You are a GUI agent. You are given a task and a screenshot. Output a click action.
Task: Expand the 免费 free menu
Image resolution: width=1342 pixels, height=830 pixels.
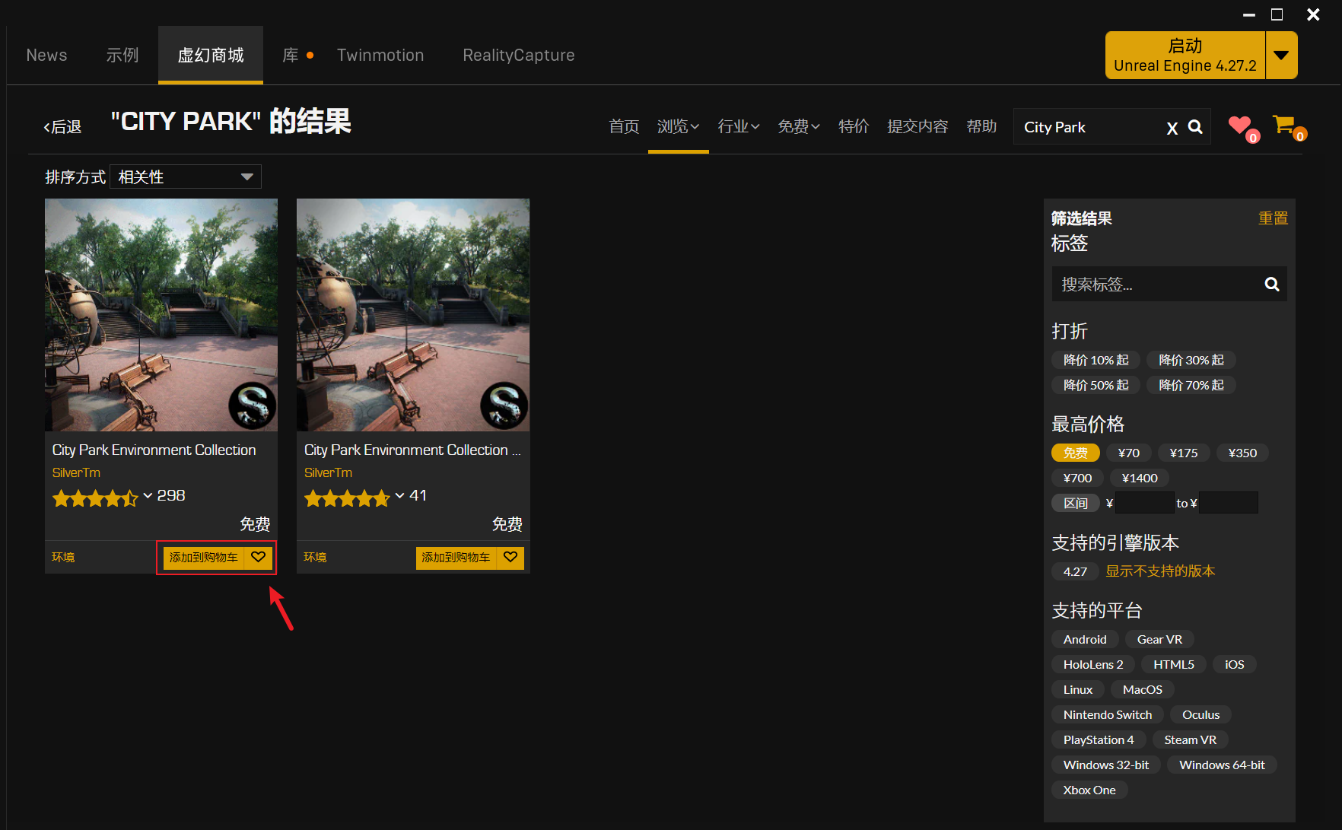coord(799,126)
